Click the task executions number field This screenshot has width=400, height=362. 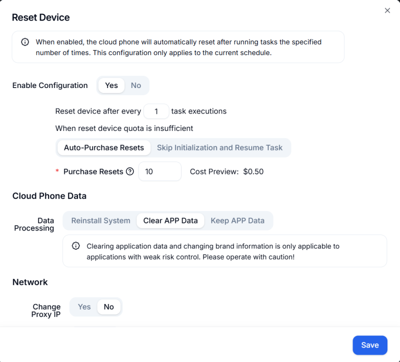click(x=156, y=111)
